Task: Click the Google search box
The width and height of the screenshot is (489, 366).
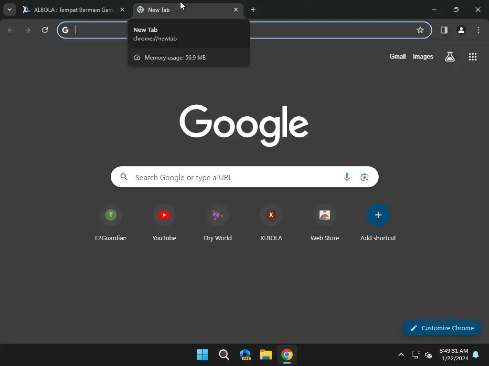Action: (244, 177)
